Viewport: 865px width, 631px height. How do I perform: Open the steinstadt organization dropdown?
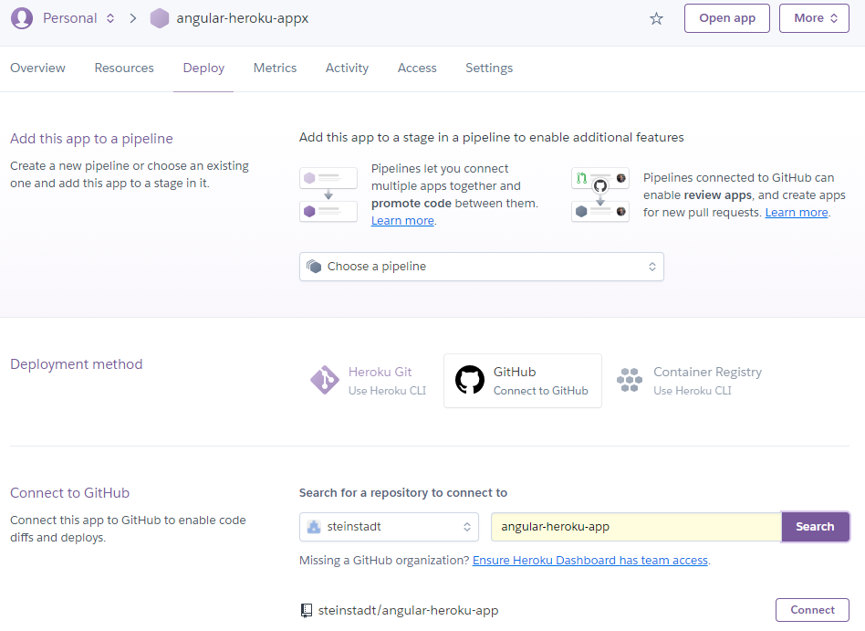(x=389, y=527)
